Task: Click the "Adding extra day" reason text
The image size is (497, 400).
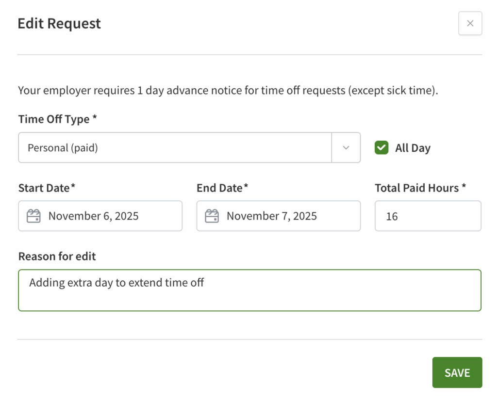Action: [x=116, y=283]
